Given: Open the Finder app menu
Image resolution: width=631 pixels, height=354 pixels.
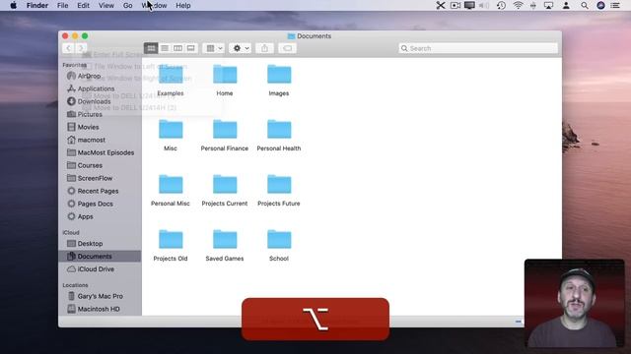Looking at the screenshot, I should 37,6.
